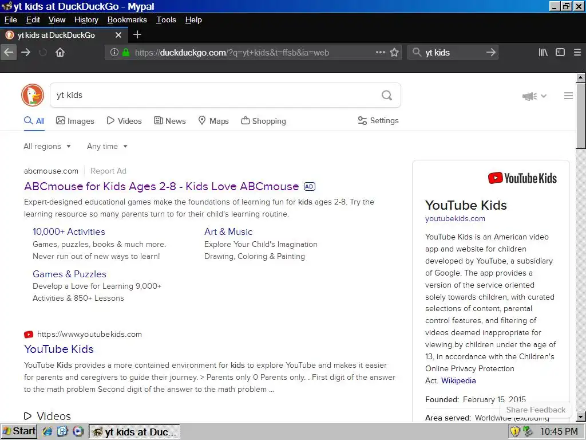Expand the All regions filter dropdown
This screenshot has height=440, width=586.
coord(47,146)
